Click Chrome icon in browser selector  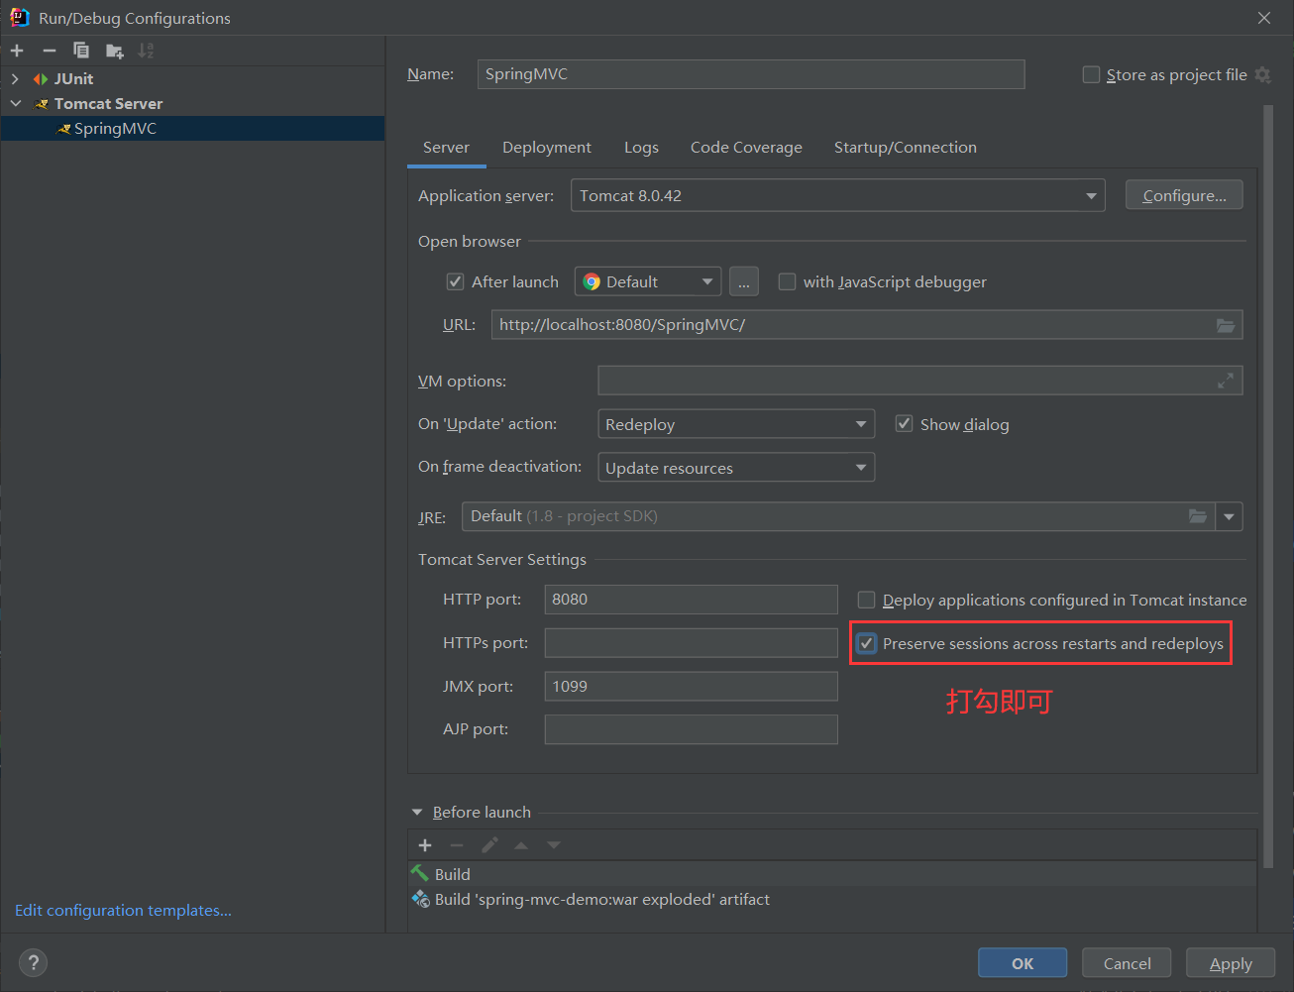click(592, 281)
